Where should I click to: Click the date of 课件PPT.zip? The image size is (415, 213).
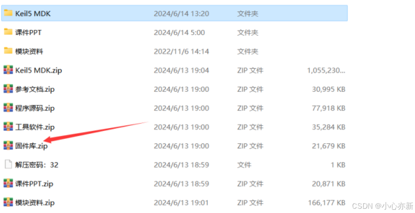(x=181, y=184)
